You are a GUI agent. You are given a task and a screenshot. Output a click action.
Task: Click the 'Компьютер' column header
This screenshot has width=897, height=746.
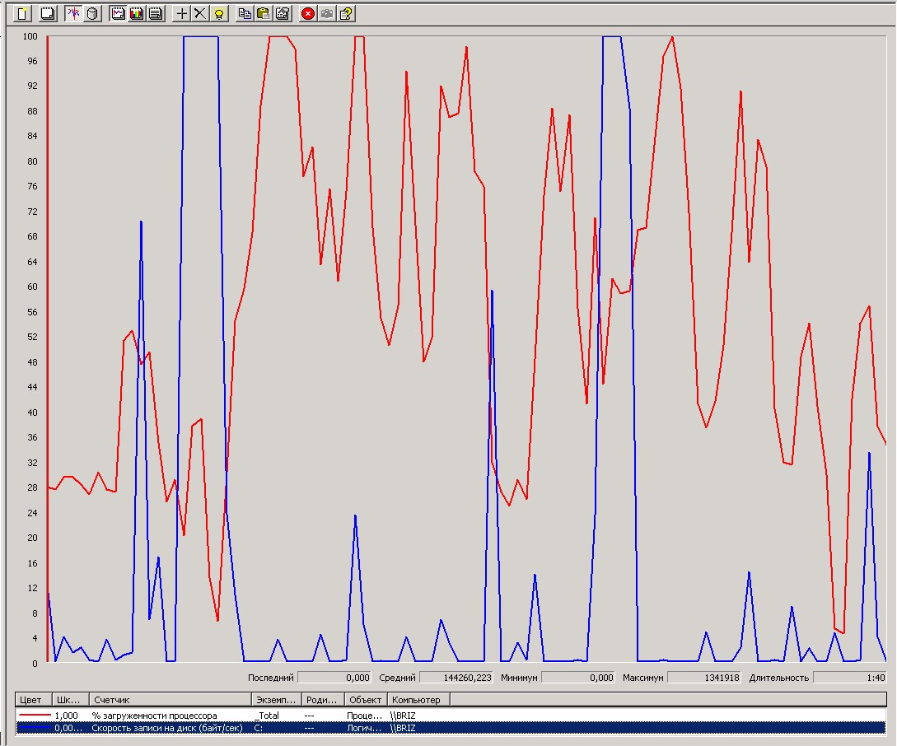point(418,700)
